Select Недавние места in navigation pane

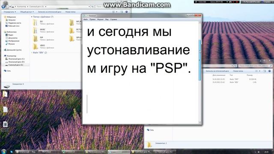[13, 23]
